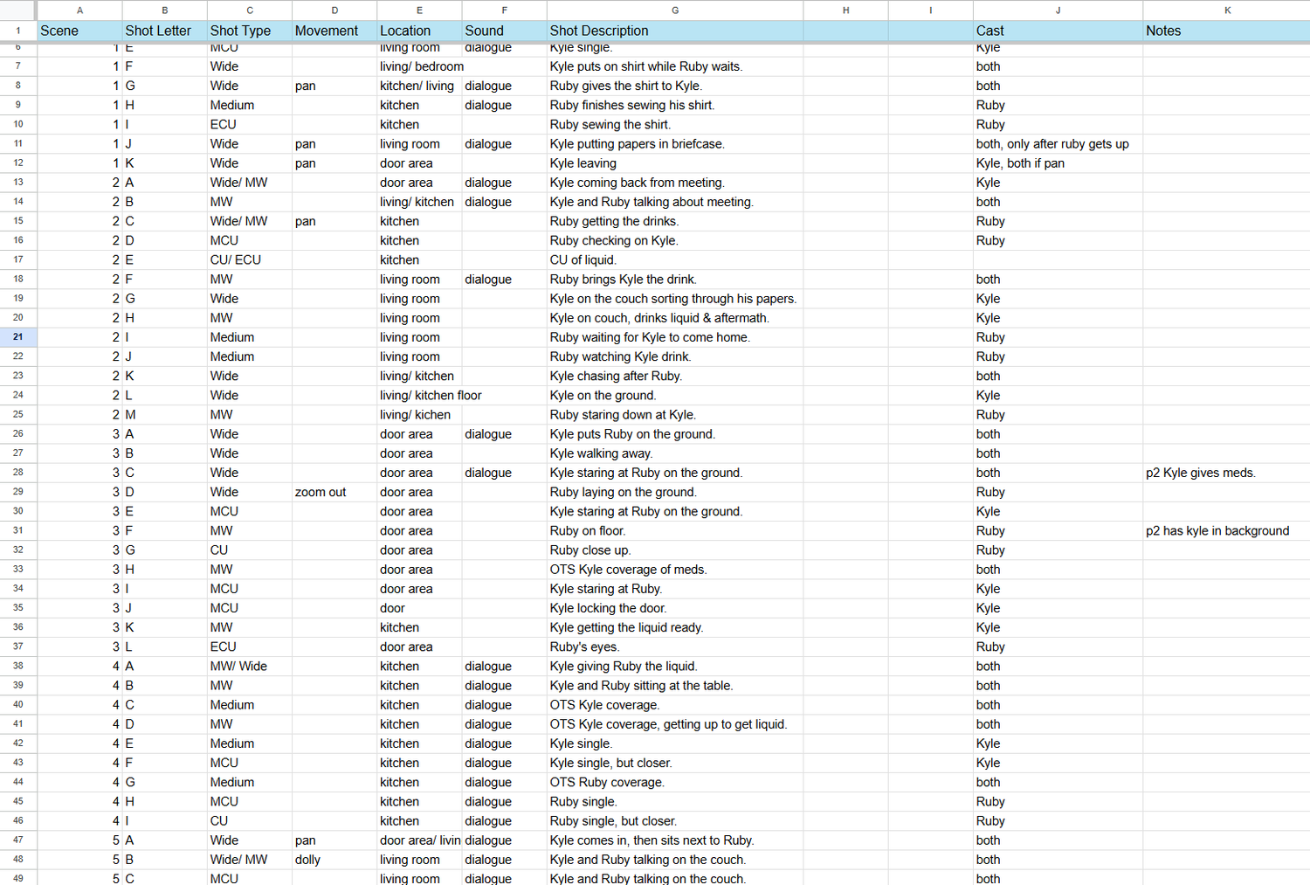Select row 21 header
The width and height of the screenshot is (1310, 885).
point(18,337)
